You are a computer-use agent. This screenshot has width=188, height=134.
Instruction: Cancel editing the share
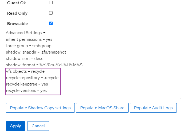(38, 126)
